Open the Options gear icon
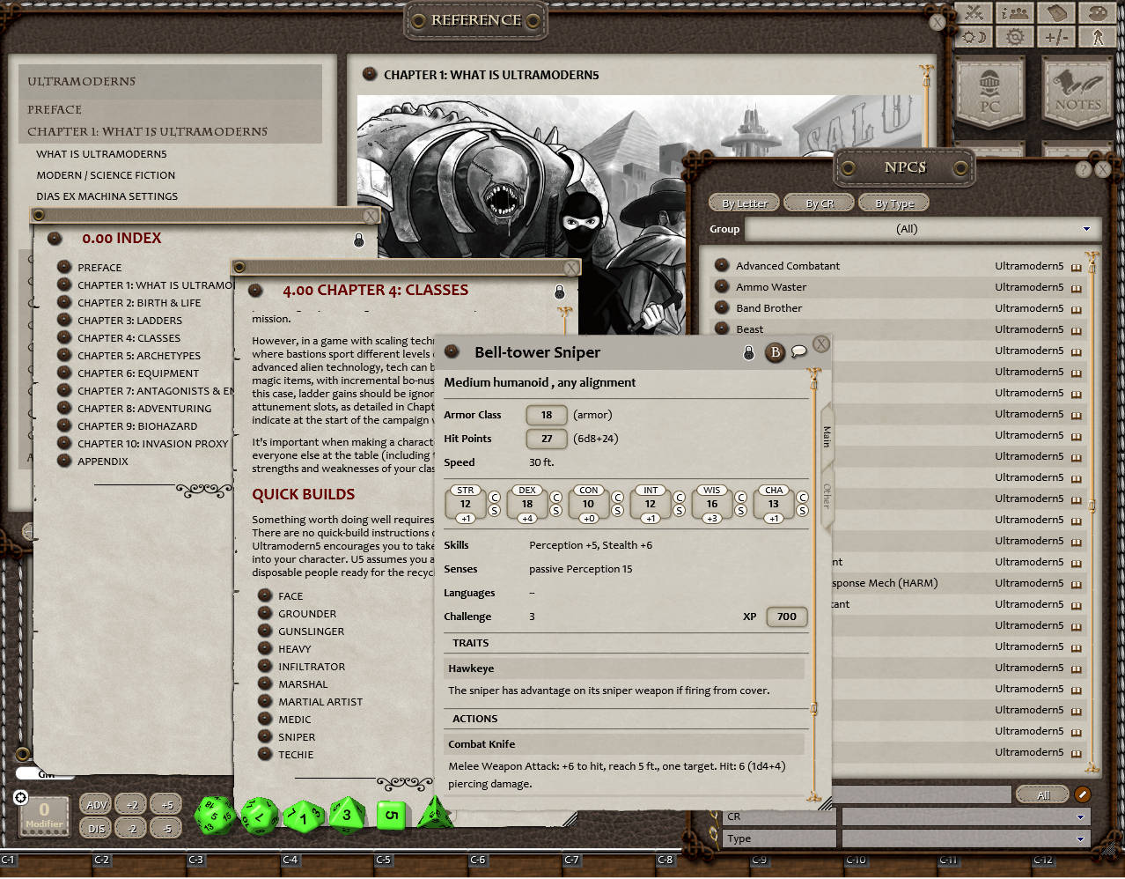 [x=1014, y=36]
